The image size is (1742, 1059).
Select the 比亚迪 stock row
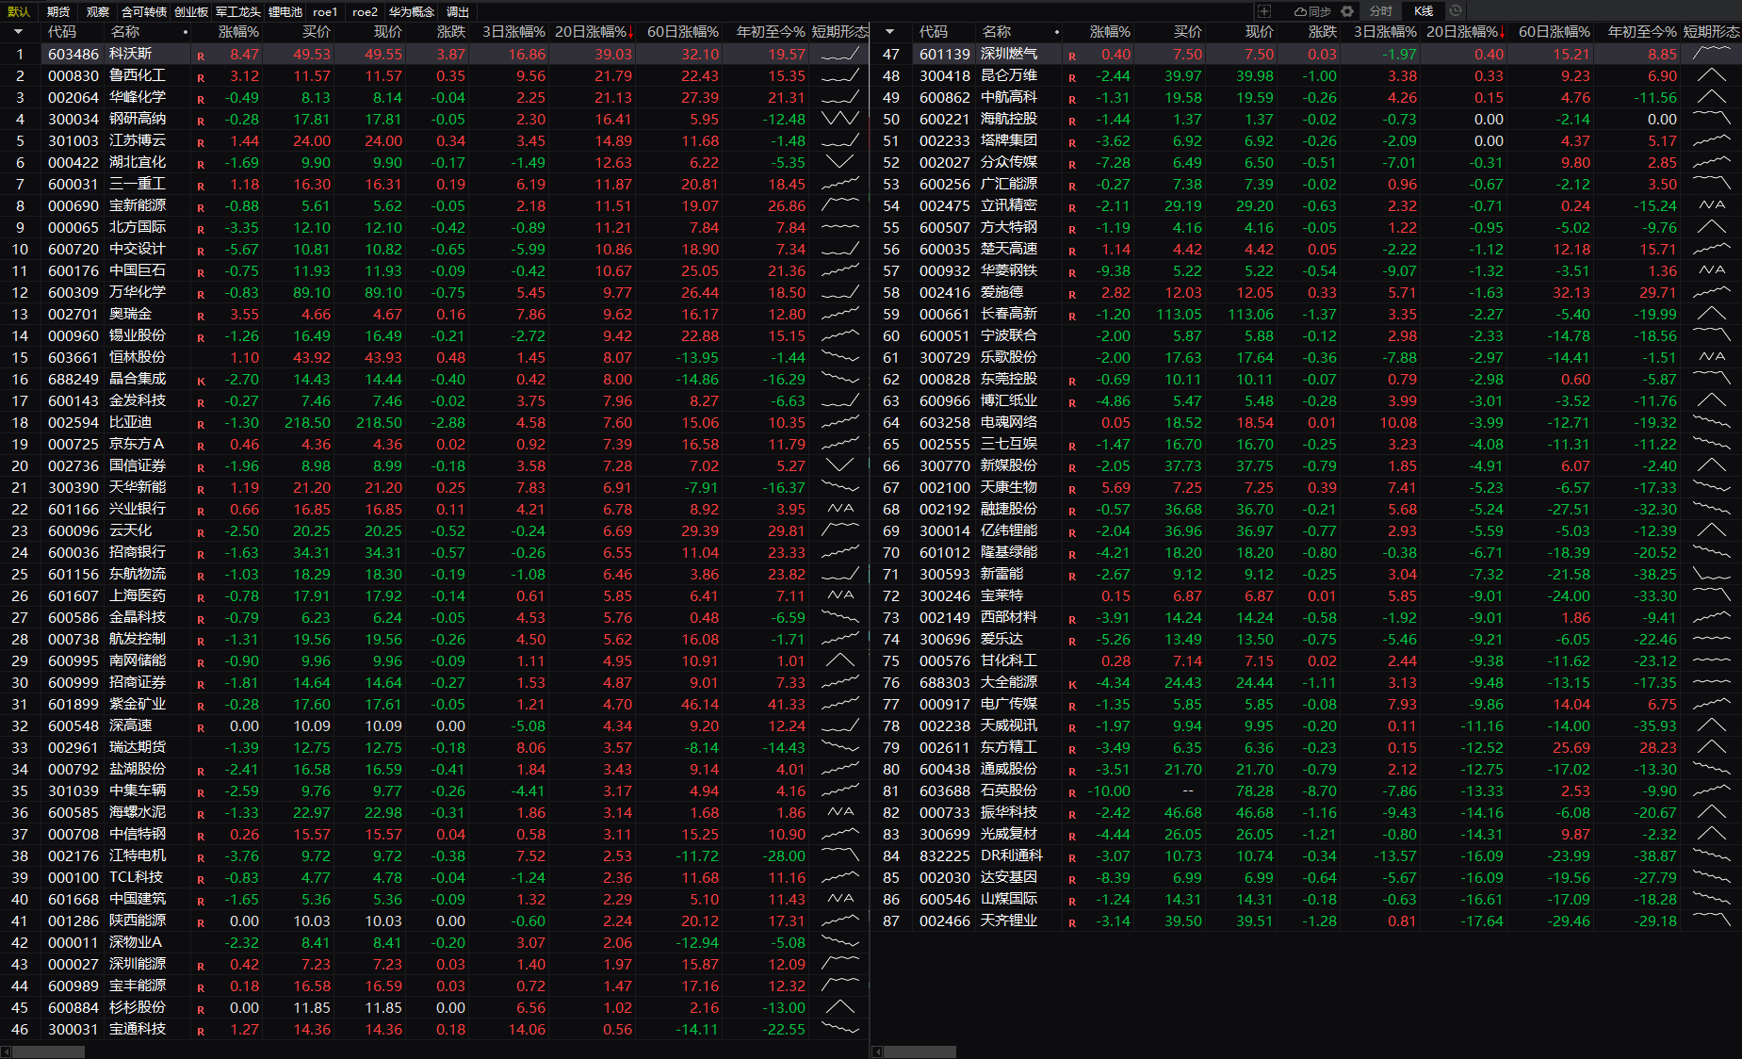[x=130, y=423]
